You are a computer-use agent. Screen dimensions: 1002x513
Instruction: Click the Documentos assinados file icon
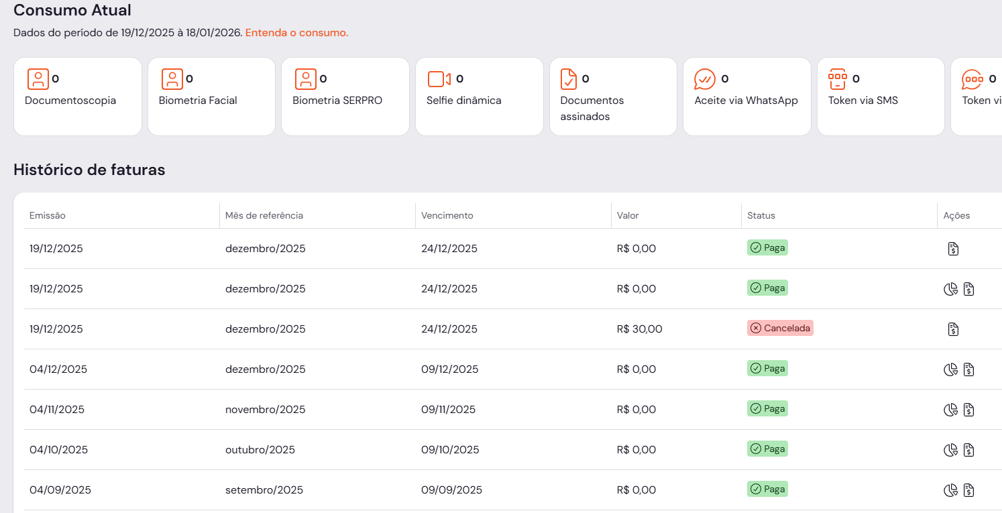point(568,79)
